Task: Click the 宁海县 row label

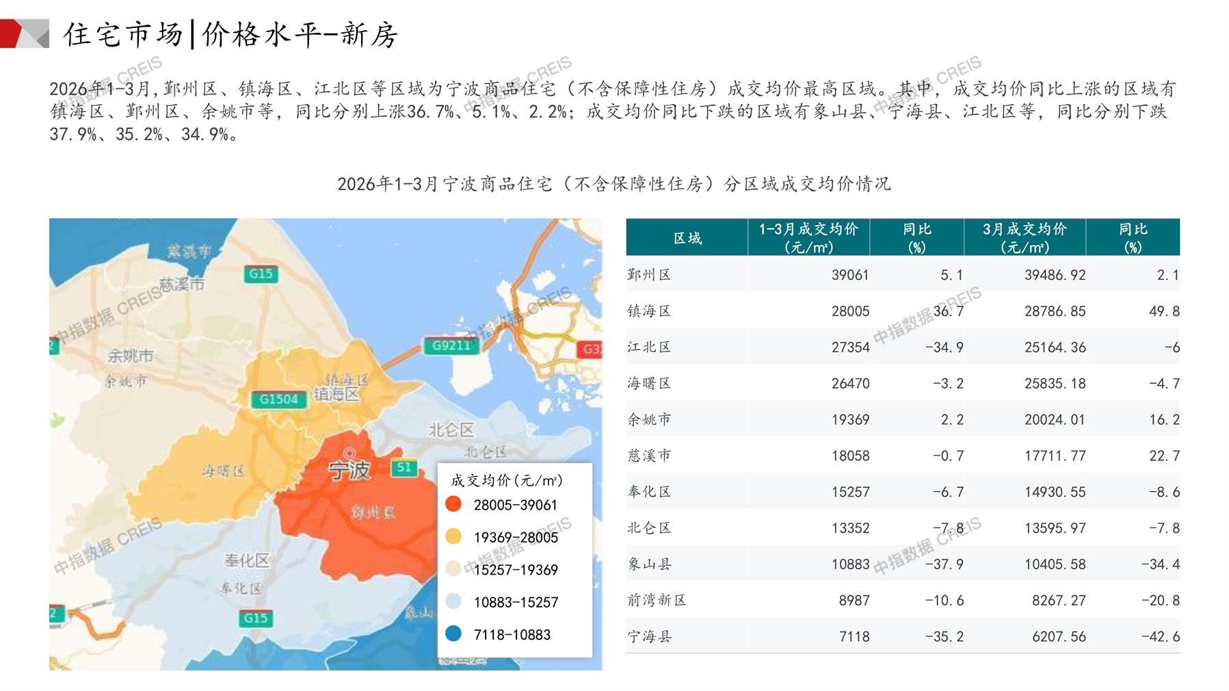Action: 649,636
